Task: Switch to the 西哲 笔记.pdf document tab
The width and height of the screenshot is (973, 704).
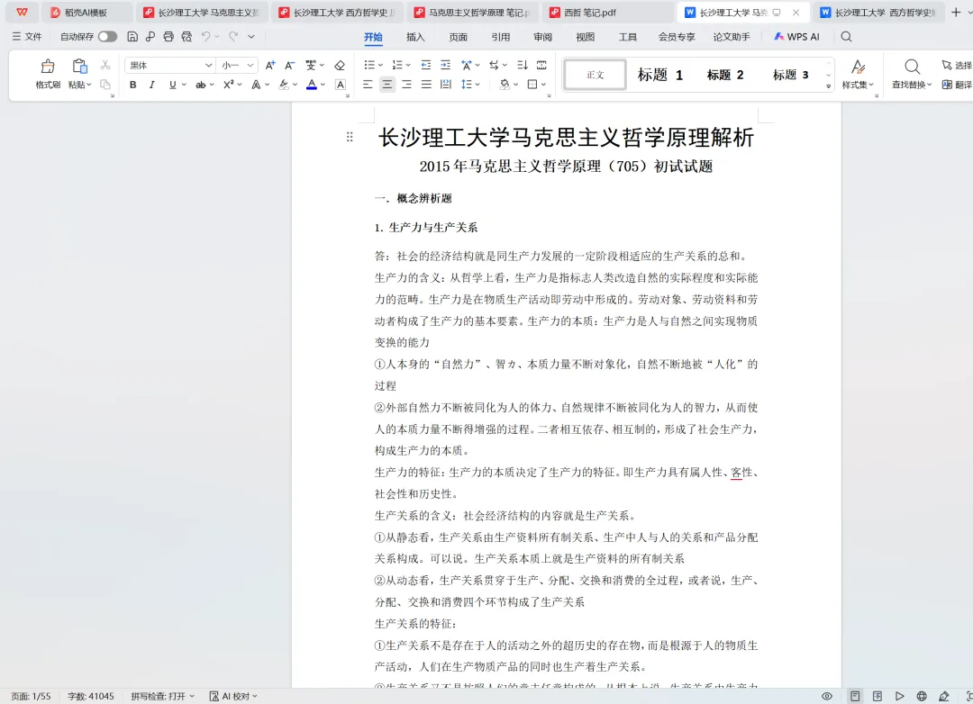Action: tap(608, 13)
